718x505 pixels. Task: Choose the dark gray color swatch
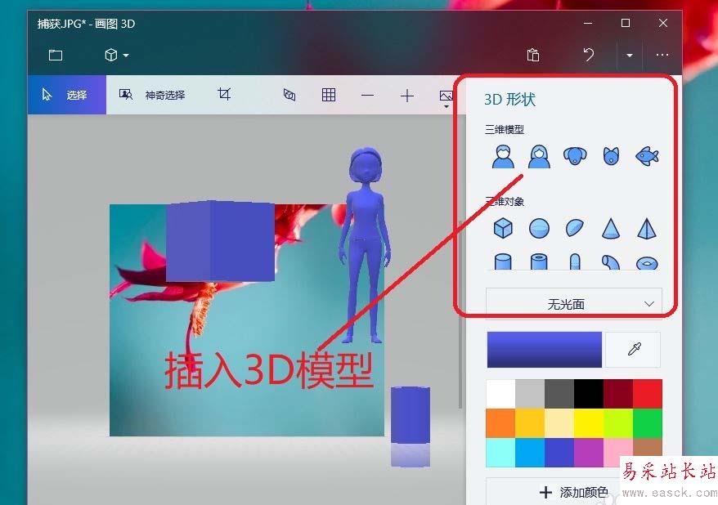[559, 393]
